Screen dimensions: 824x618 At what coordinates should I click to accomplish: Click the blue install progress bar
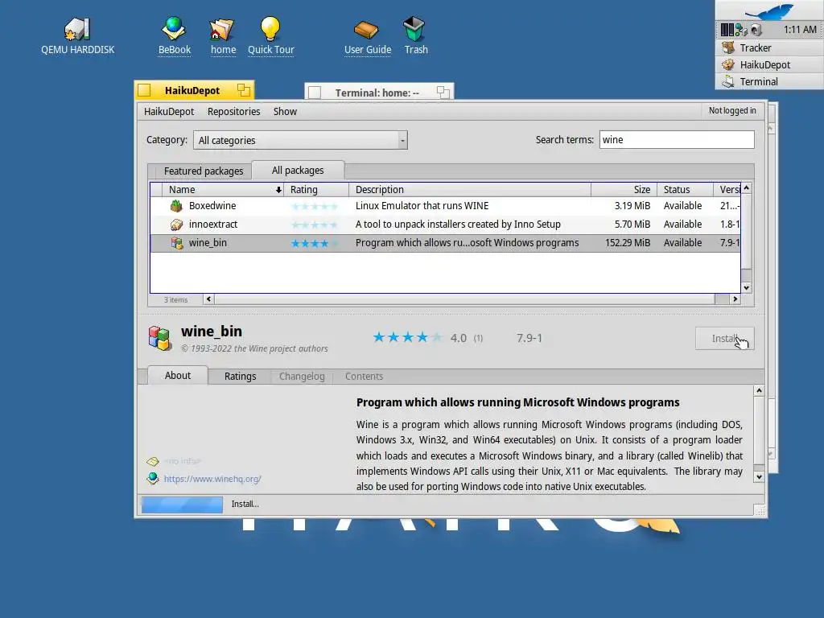[182, 505]
